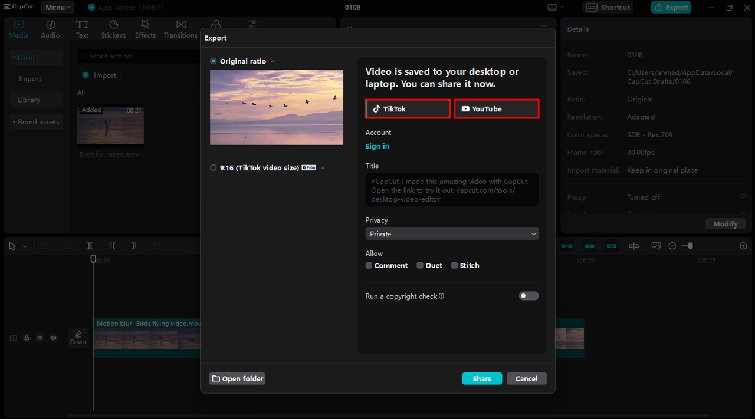
Task: Toggle the copyright check switch
Action: [x=528, y=296]
